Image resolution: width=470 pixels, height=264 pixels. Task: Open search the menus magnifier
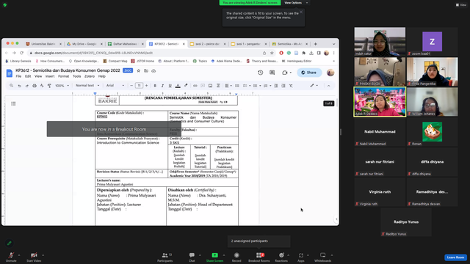pyautogui.click(x=12, y=86)
